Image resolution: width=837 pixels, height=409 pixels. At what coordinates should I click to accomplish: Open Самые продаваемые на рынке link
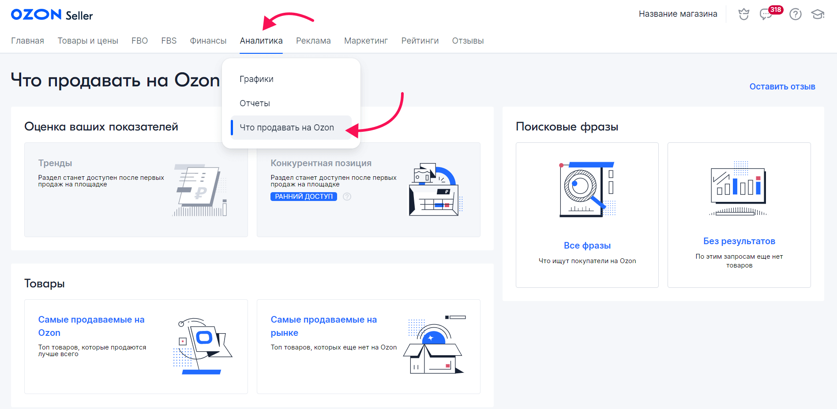[x=324, y=326]
